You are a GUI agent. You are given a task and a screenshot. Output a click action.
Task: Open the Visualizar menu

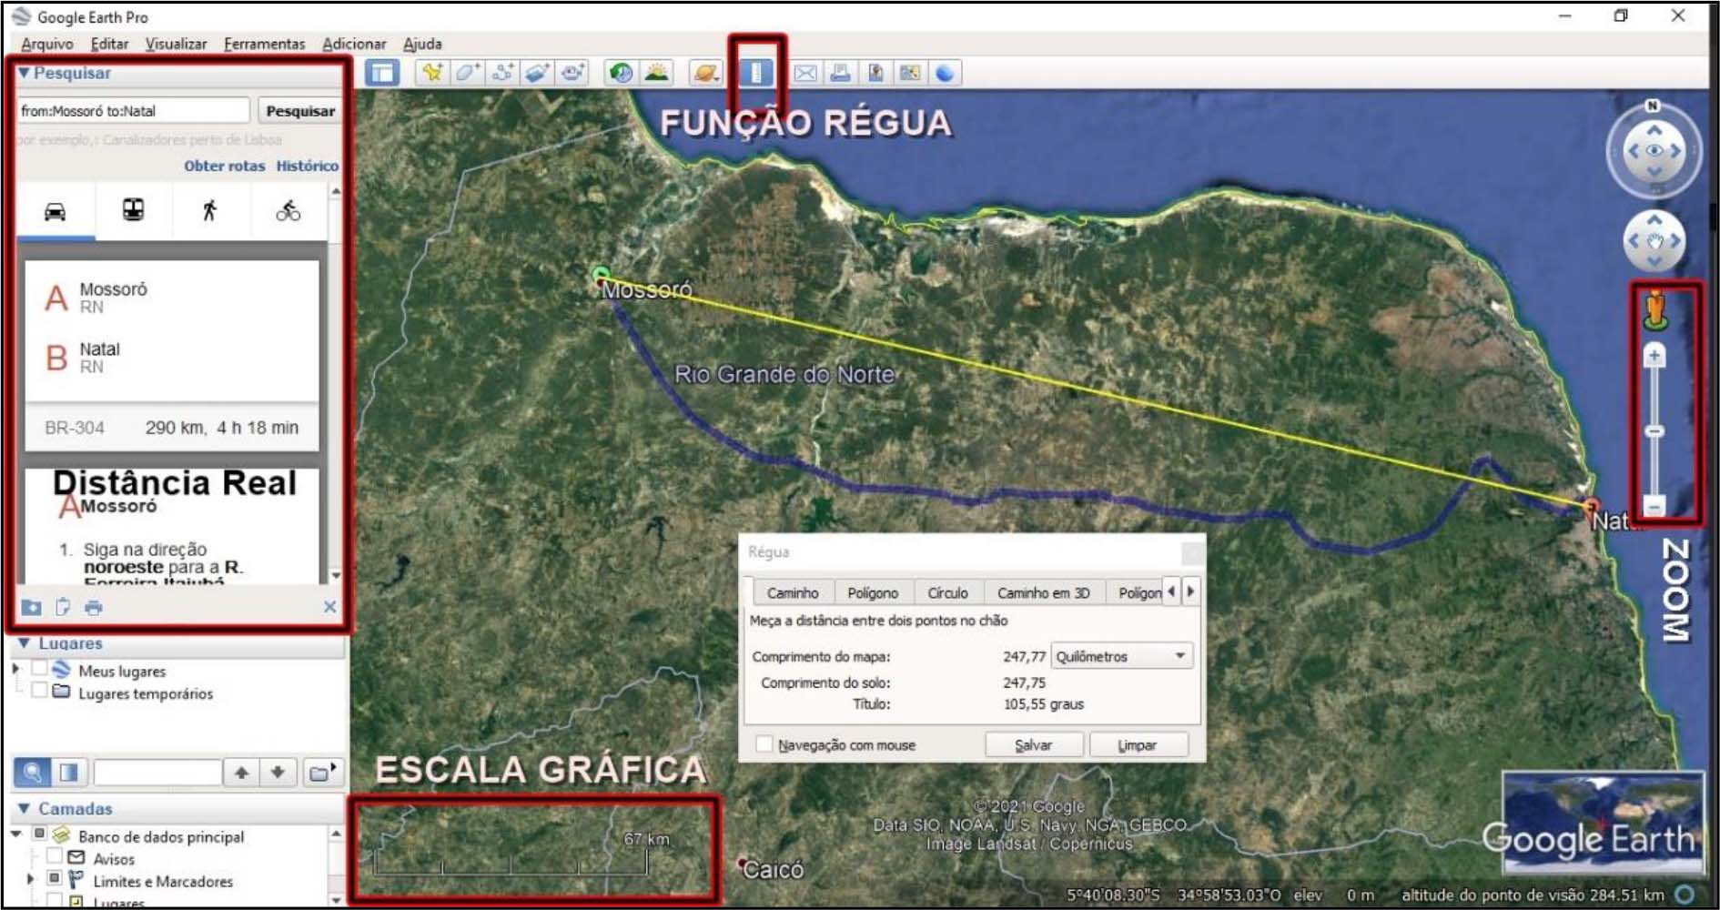(x=176, y=44)
